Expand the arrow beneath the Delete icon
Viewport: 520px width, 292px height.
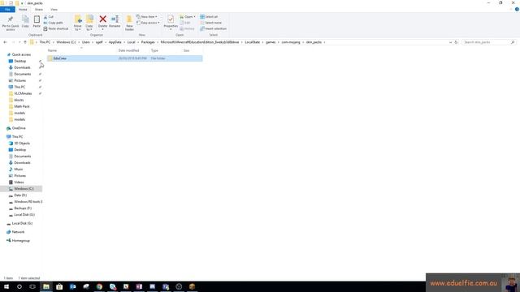(103, 30)
